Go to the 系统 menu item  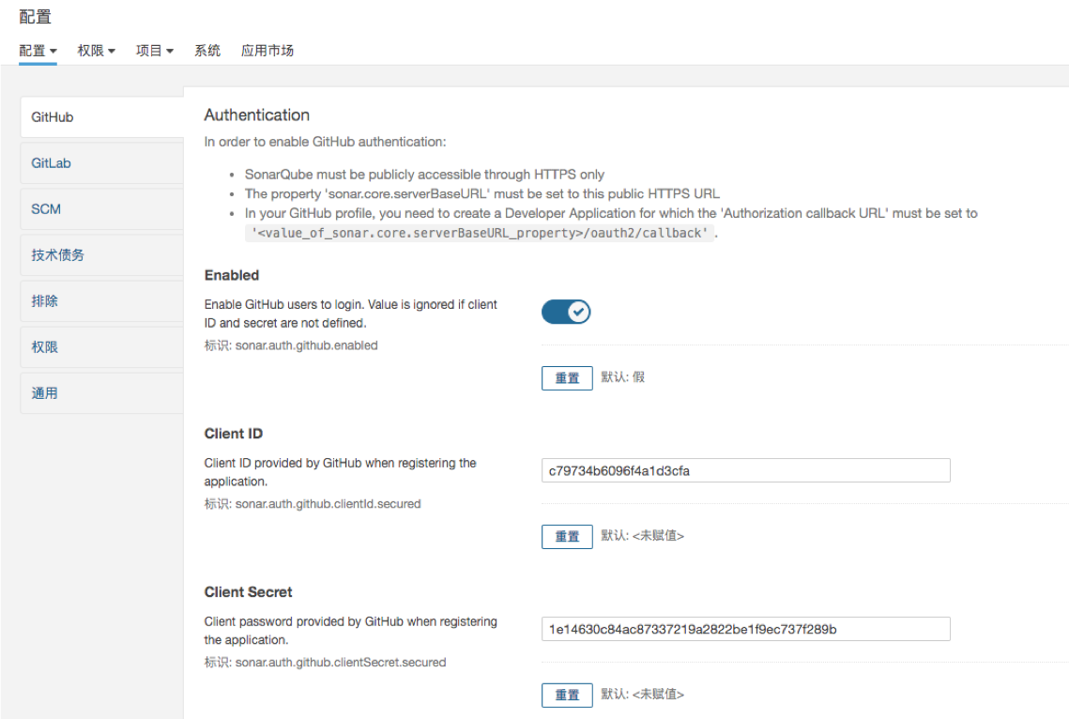click(207, 51)
